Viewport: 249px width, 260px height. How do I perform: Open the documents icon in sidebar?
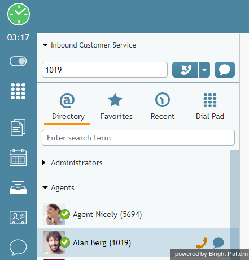pos(18,127)
